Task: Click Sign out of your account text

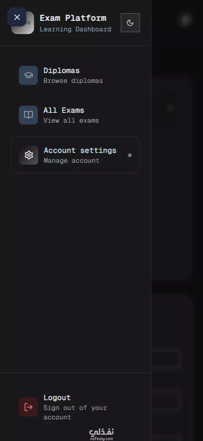Action: coord(75,412)
